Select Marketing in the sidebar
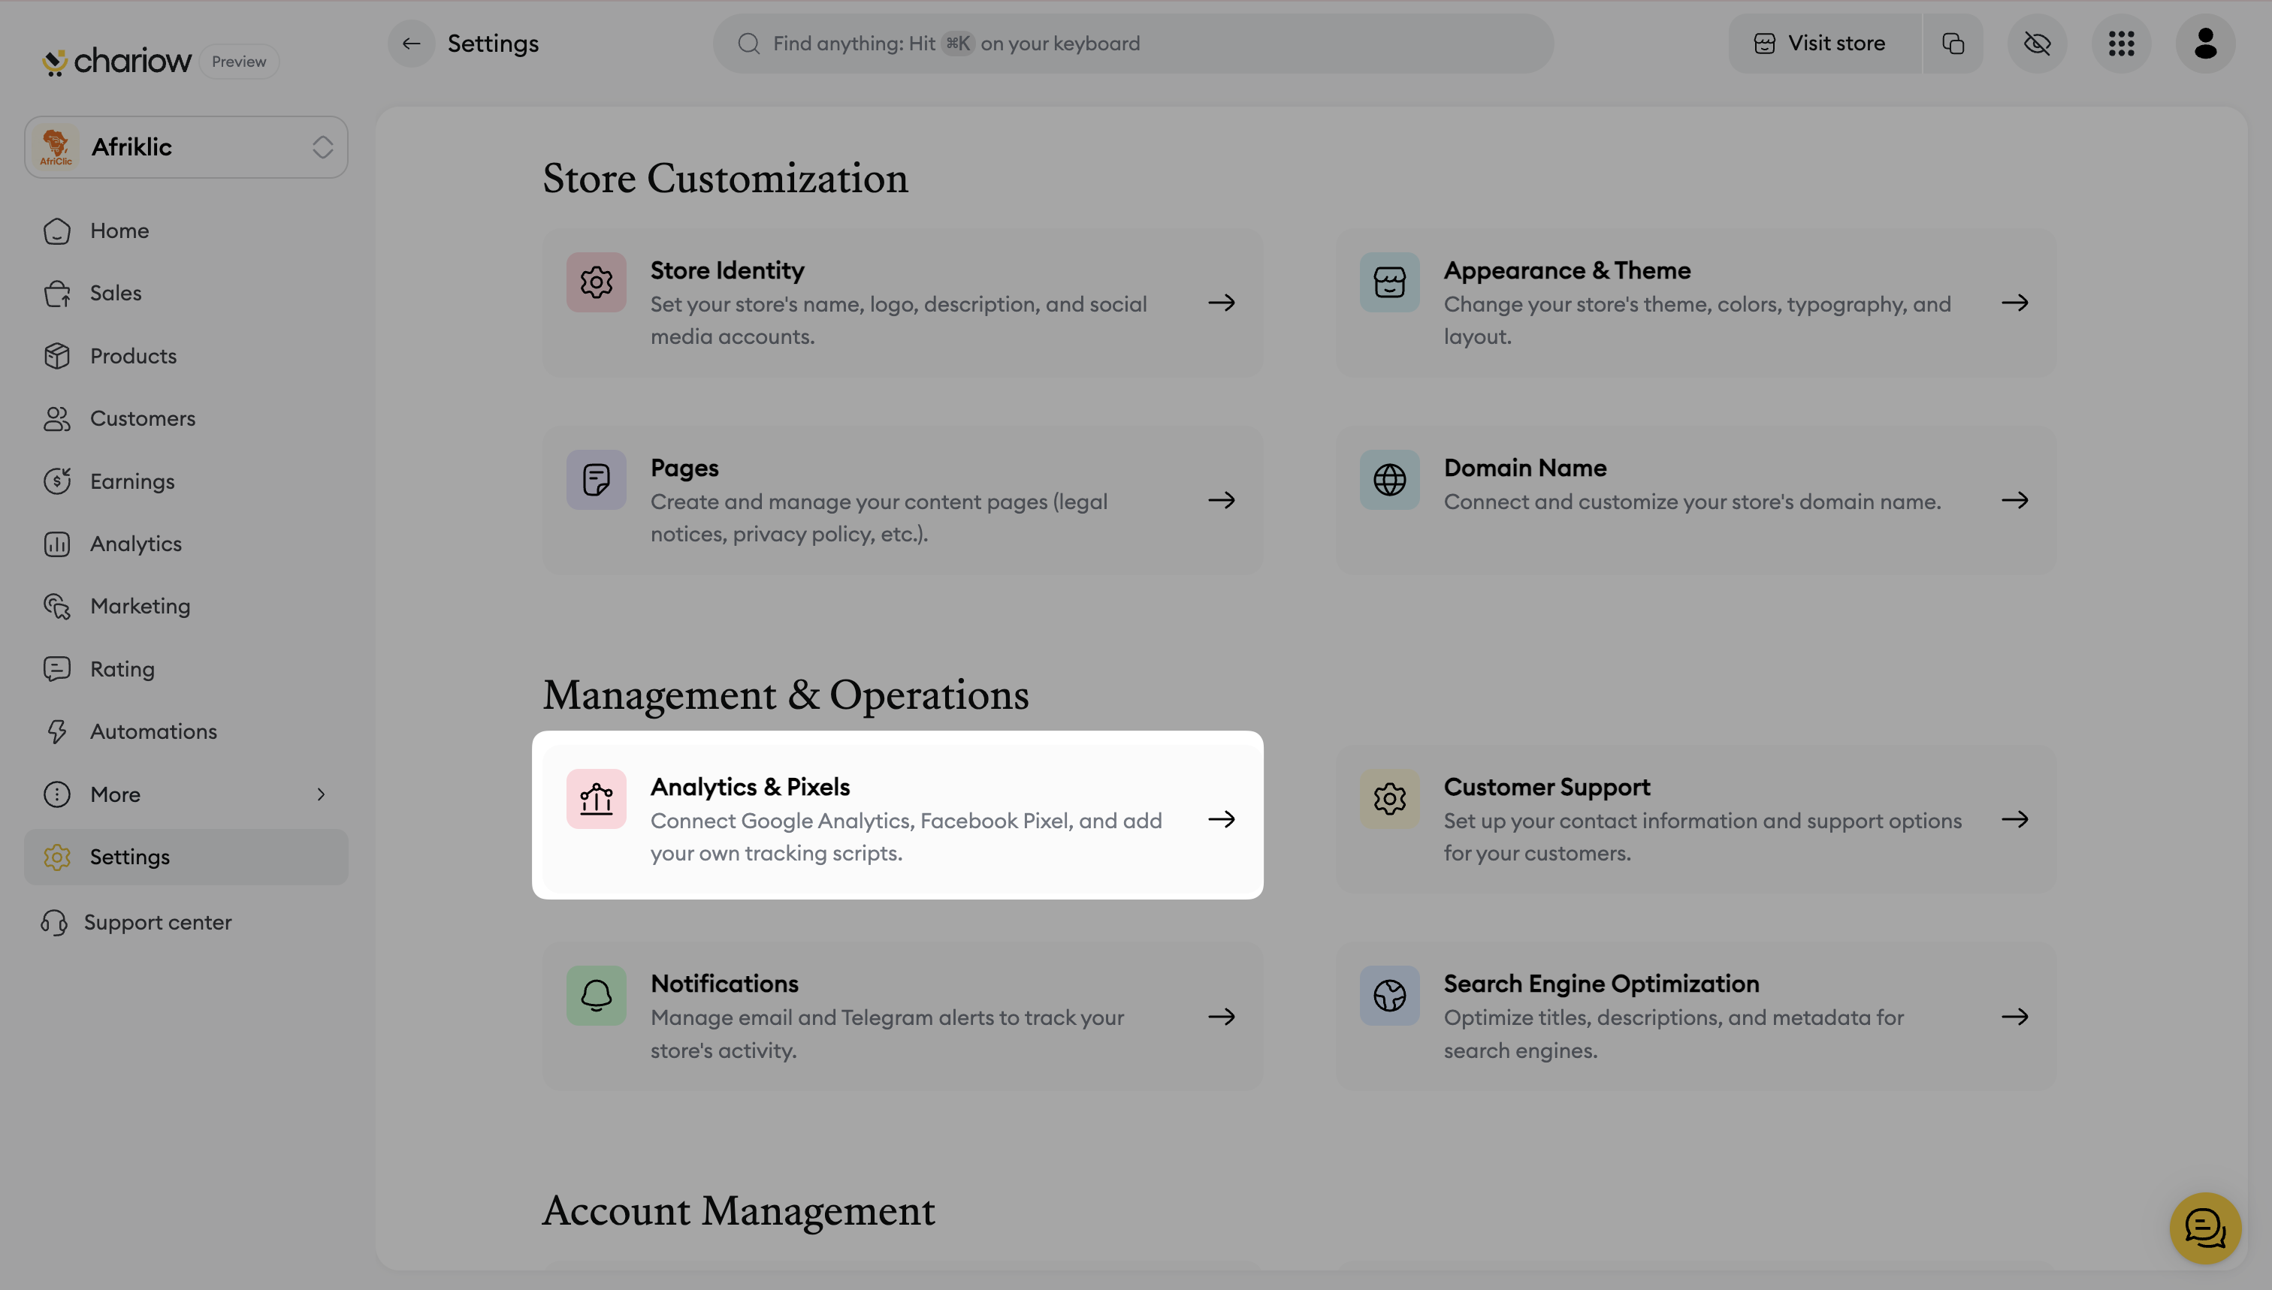Screen dimensions: 2272x1290 tap(140, 606)
